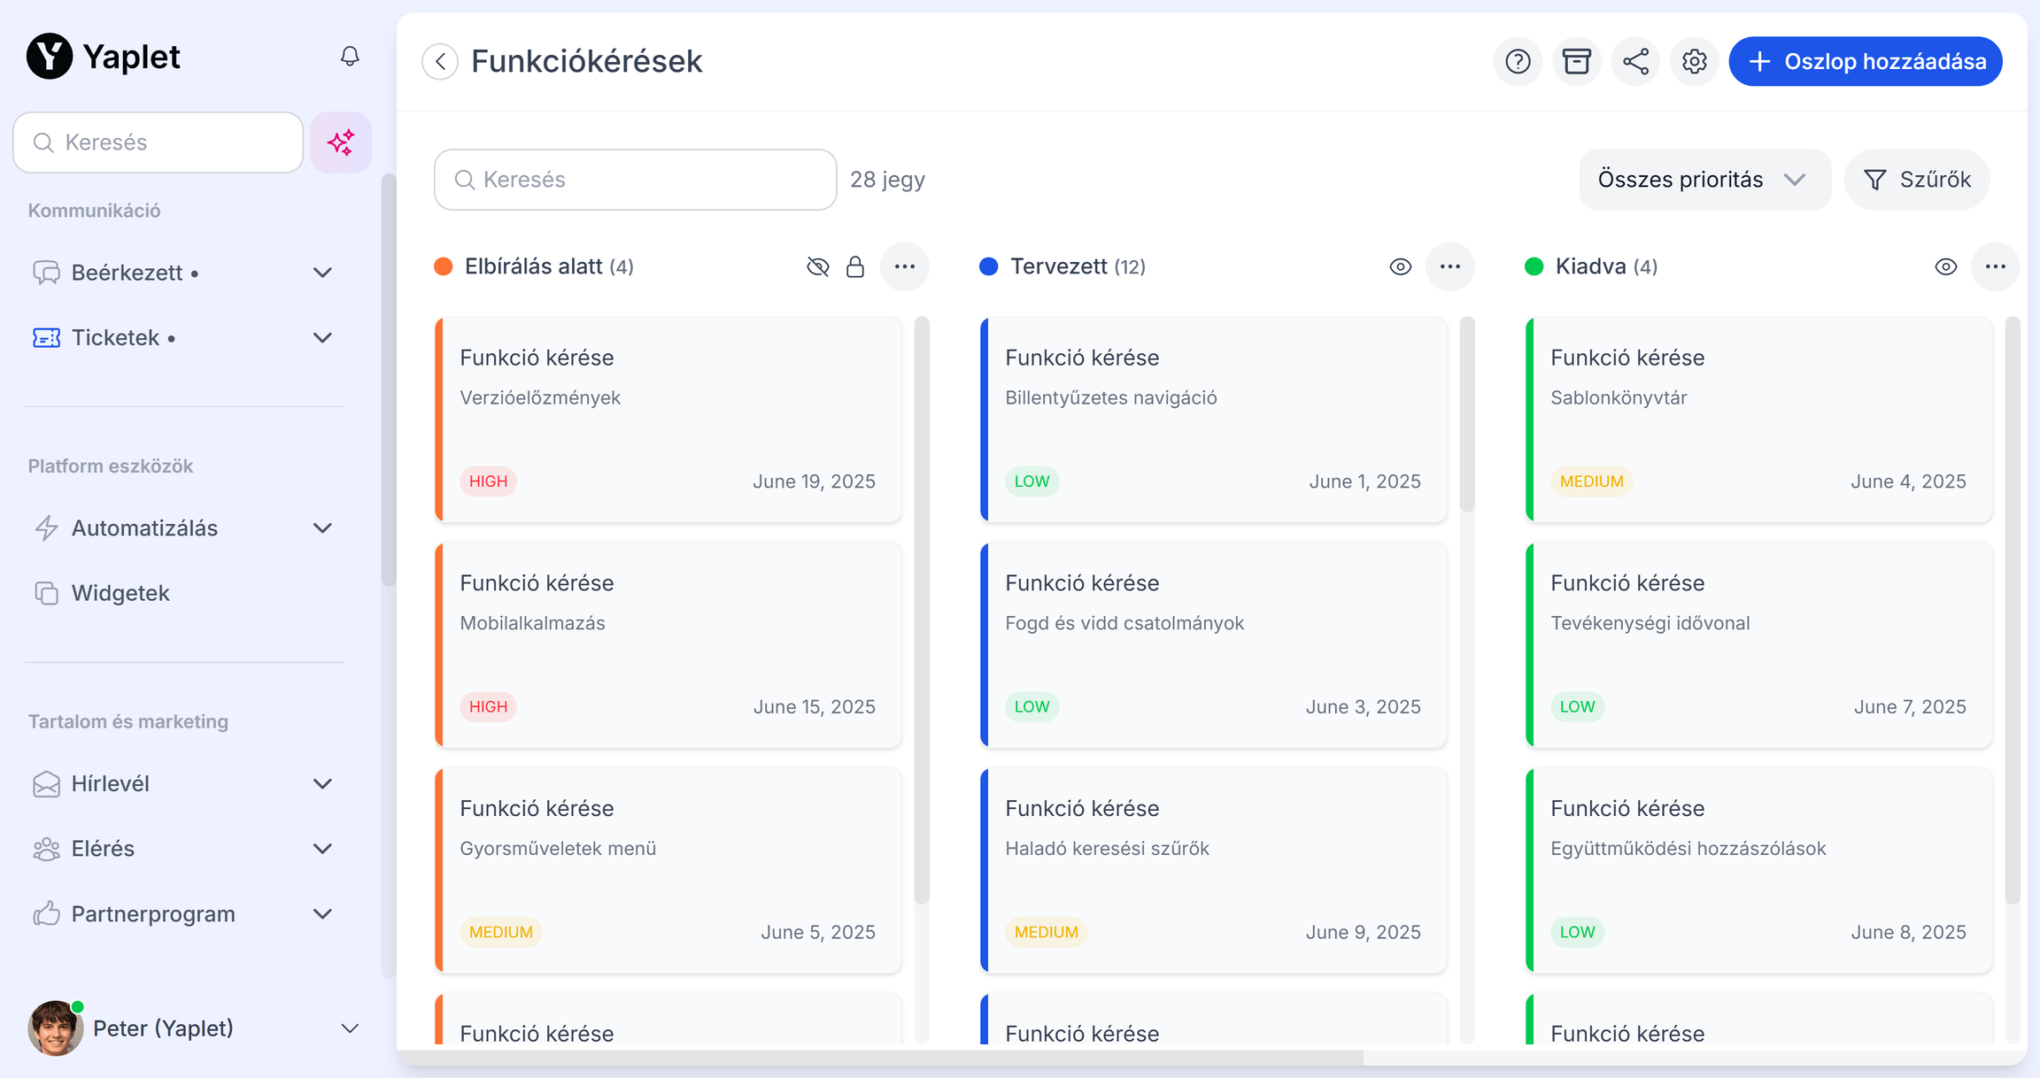Open the Szűrők filter button
This screenshot has width=2040, height=1078.
point(1917,180)
